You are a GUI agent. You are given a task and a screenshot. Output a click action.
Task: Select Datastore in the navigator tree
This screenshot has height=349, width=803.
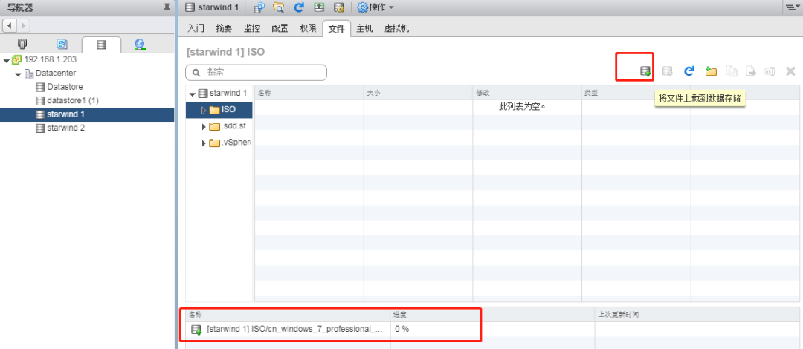point(65,87)
